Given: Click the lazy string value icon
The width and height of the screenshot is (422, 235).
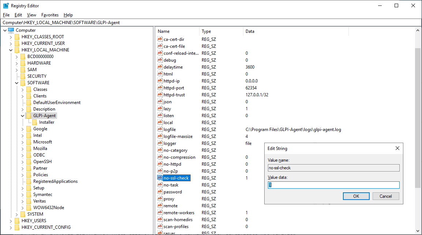Looking at the screenshot, I should pyautogui.click(x=160, y=109).
